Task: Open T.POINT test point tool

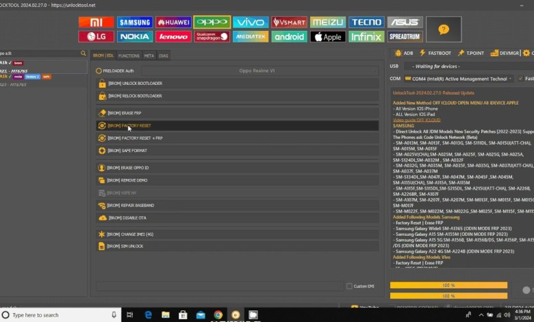Action: (471, 53)
